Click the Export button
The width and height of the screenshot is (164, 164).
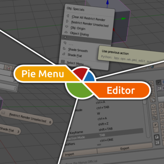coord(125,148)
